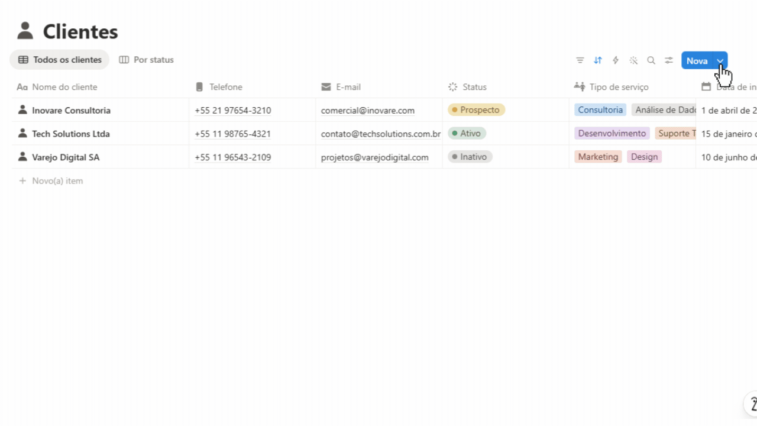Open the search magnifier icon
This screenshot has width=757, height=426.
[651, 60]
